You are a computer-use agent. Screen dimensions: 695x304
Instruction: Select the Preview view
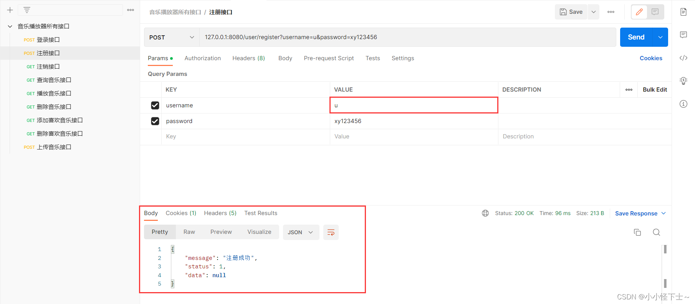point(221,232)
